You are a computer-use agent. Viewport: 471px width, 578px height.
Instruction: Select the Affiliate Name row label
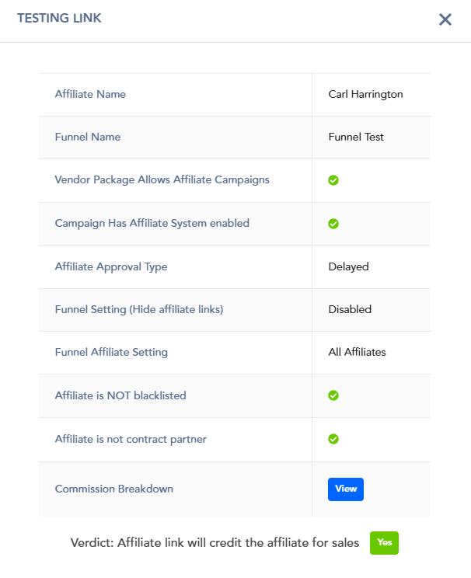(x=90, y=94)
